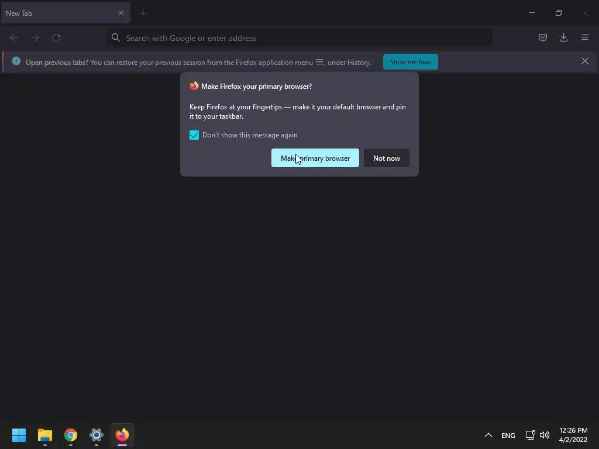
Task: Open Google Chrome from taskbar
Action: (71, 435)
